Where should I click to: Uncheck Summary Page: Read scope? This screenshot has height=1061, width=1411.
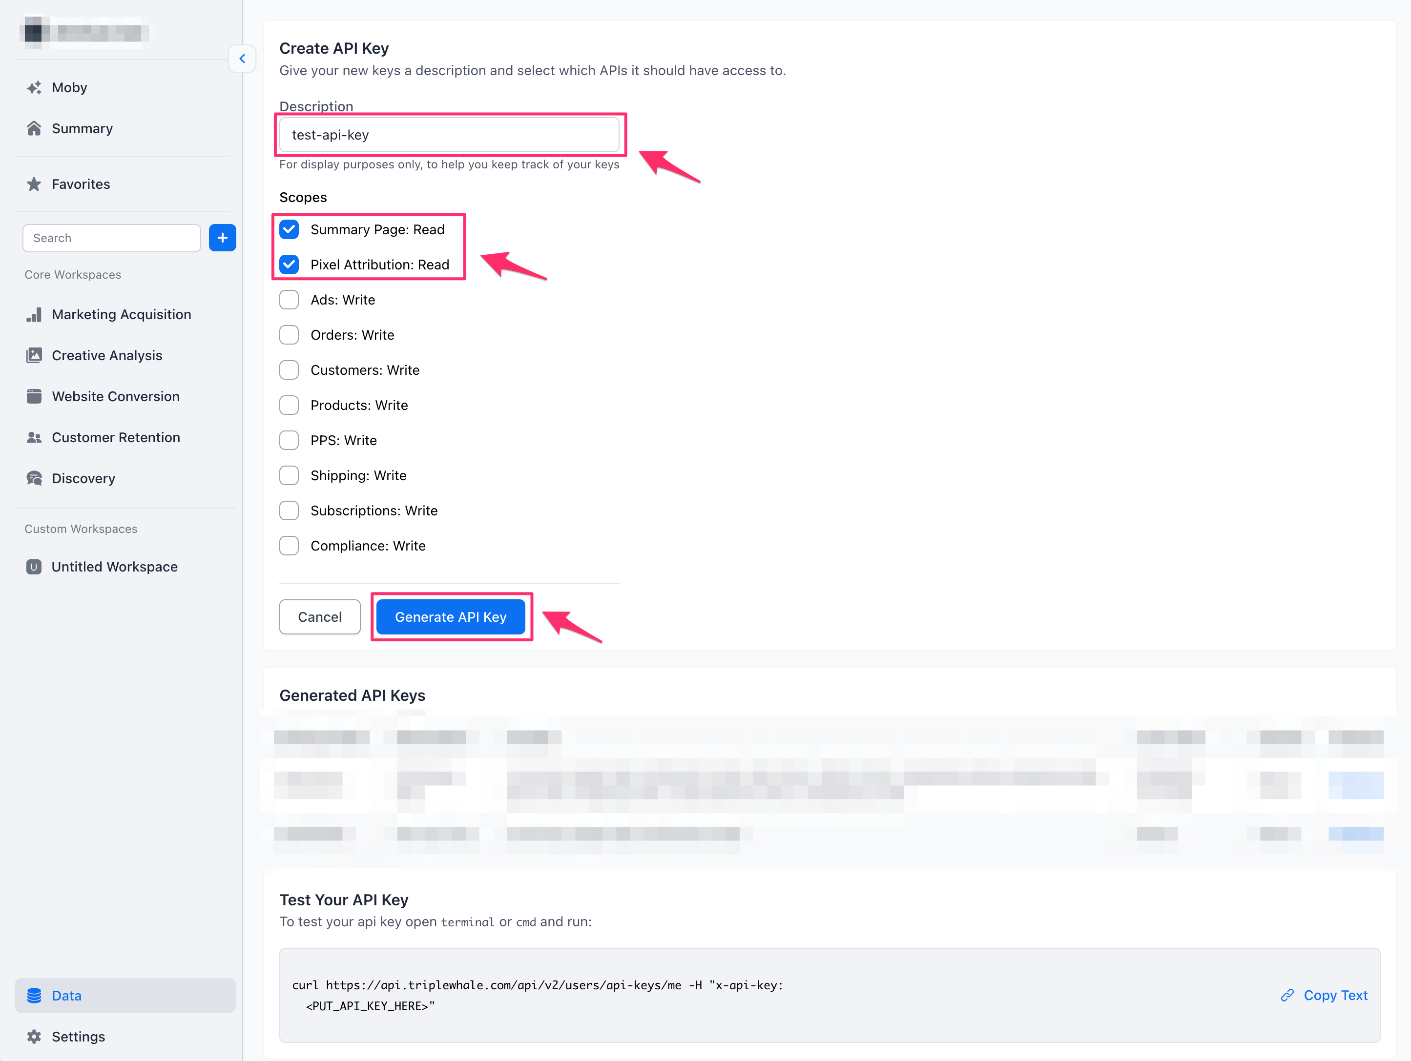(x=289, y=229)
